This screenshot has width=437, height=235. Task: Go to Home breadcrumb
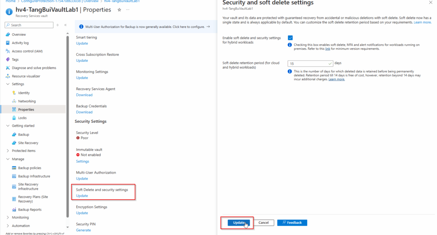11,1
